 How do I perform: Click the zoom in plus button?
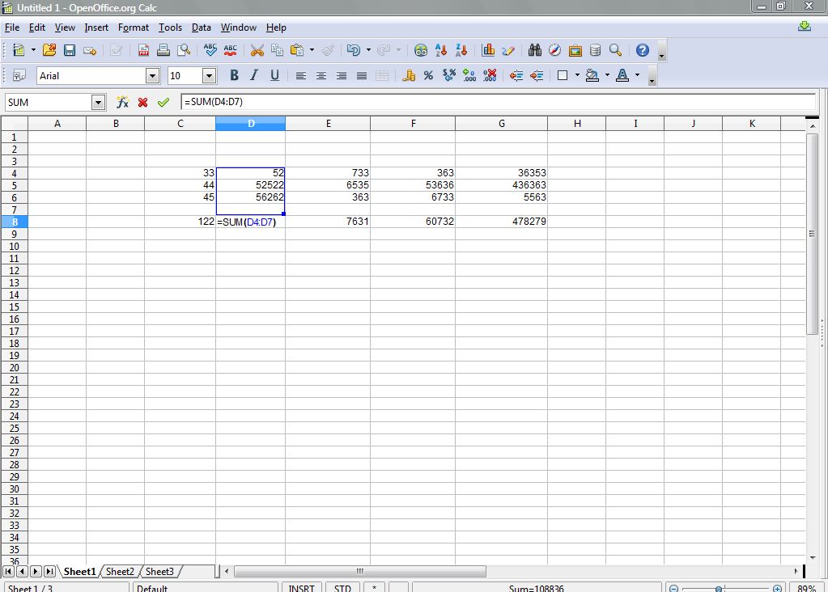pyautogui.click(x=777, y=588)
